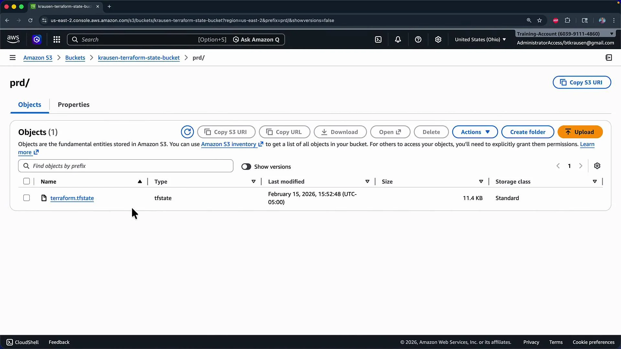Expand the Training-Account menu

[565, 34]
